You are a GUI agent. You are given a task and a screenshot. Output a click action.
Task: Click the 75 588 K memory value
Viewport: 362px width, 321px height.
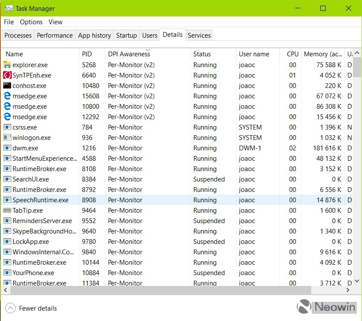tap(329, 65)
